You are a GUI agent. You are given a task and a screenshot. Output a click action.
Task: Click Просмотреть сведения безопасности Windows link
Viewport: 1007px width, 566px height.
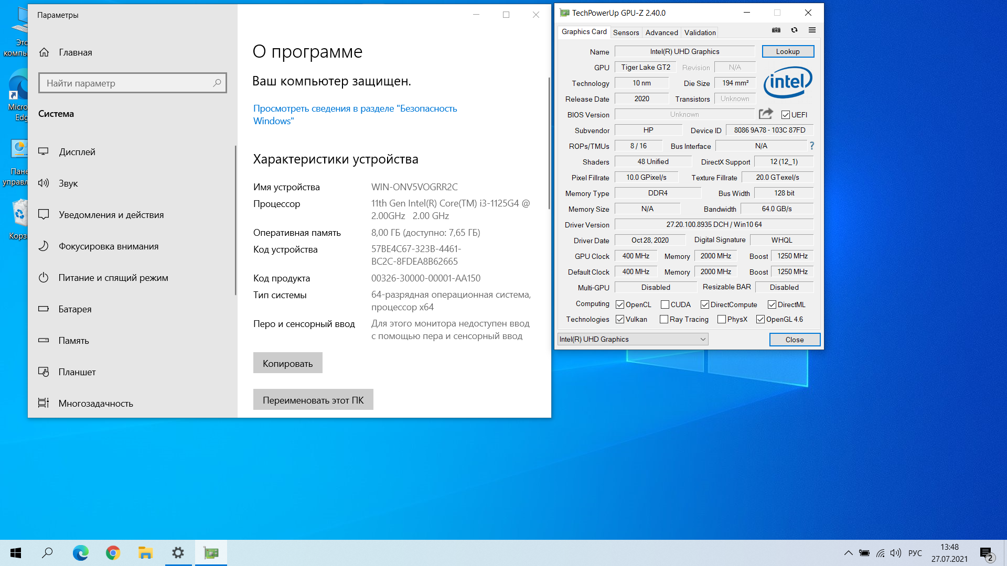pyautogui.click(x=356, y=114)
